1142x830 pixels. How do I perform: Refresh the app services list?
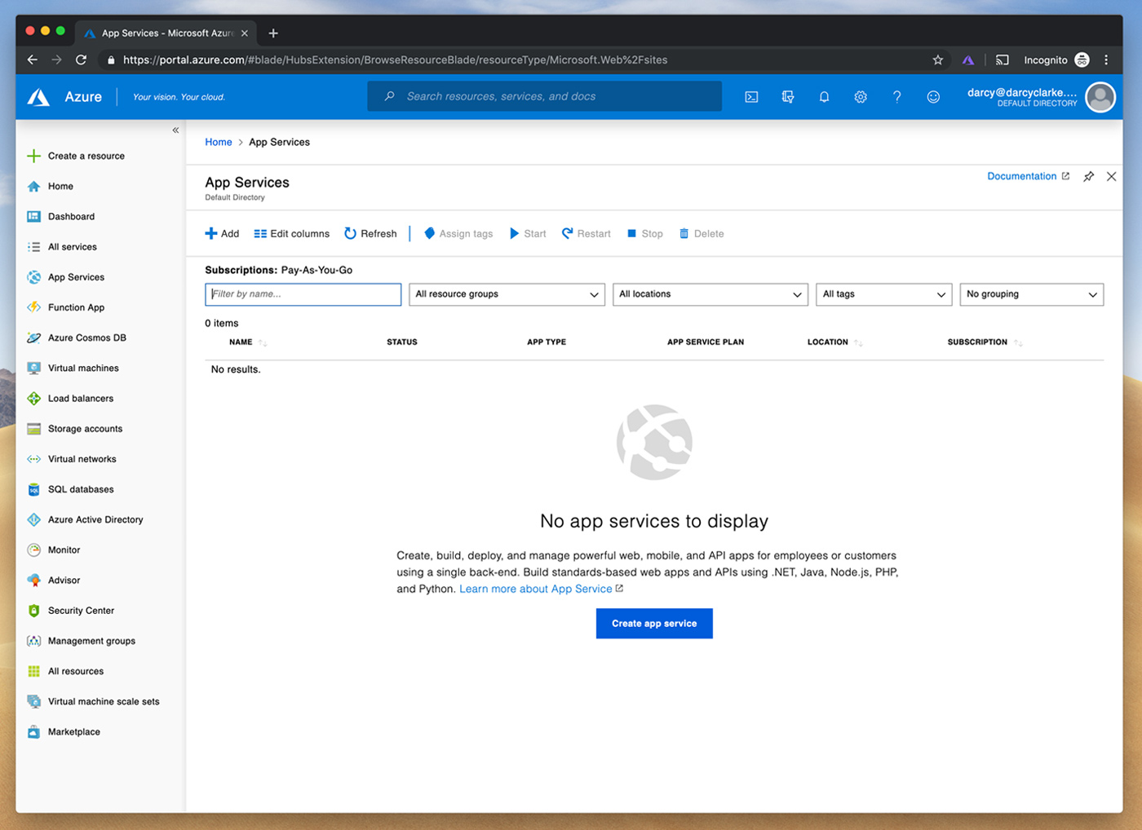[x=370, y=234]
